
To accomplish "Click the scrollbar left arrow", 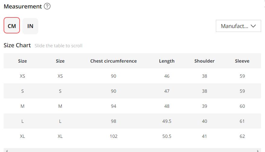I will pos(7,150).
